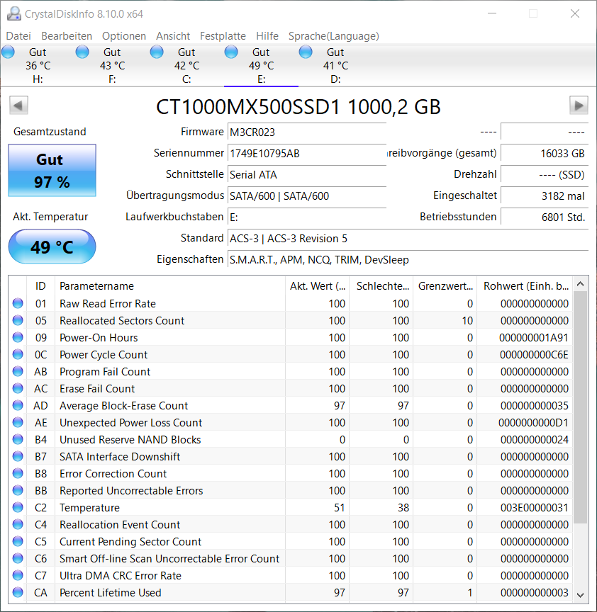The width and height of the screenshot is (597, 612).
Task: Click status orb for Unused Reserve NAND Blocks
Action: [x=18, y=439]
